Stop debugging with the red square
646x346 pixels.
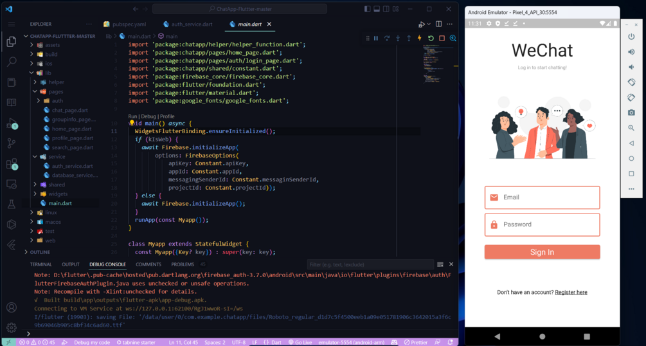[x=442, y=38]
